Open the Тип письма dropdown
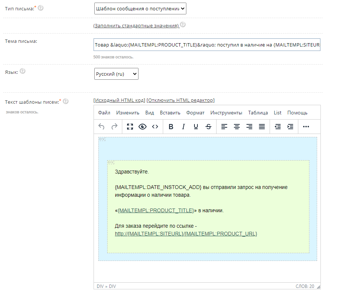Viewport: 351px width, 303px height. (x=140, y=8)
